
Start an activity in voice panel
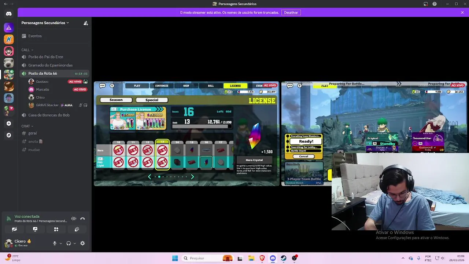(x=56, y=229)
